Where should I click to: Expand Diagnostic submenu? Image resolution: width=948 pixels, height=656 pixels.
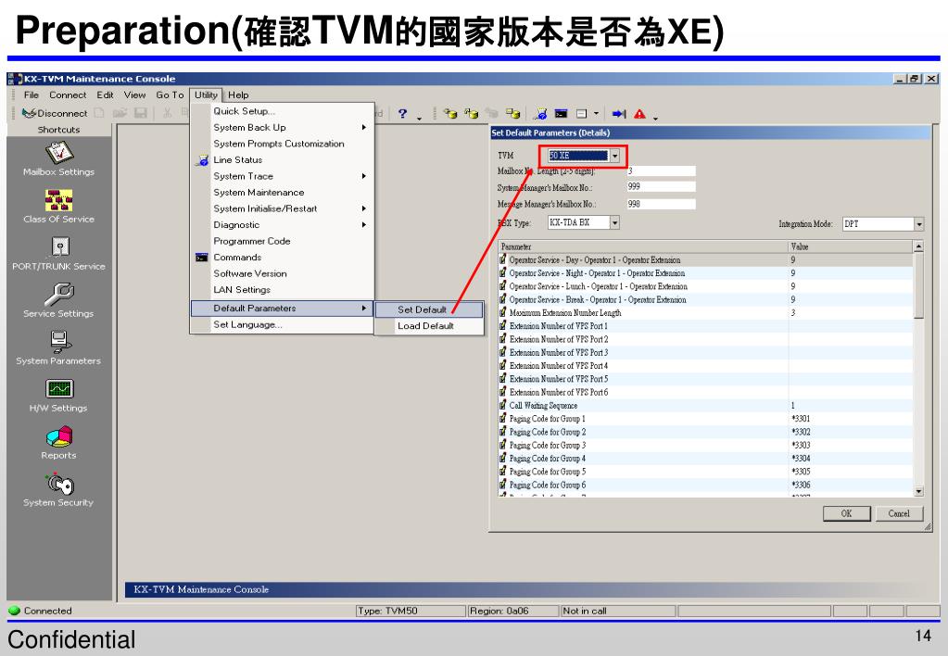coord(283,225)
